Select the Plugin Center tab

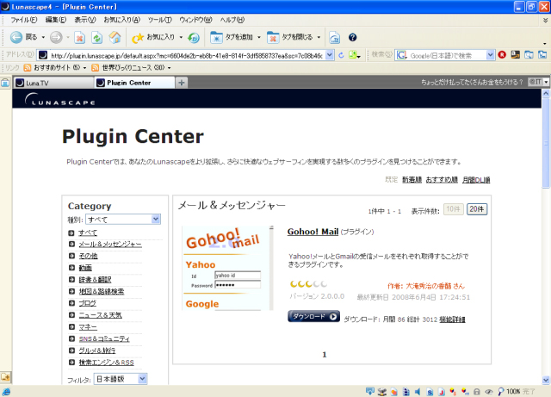pyautogui.click(x=134, y=83)
